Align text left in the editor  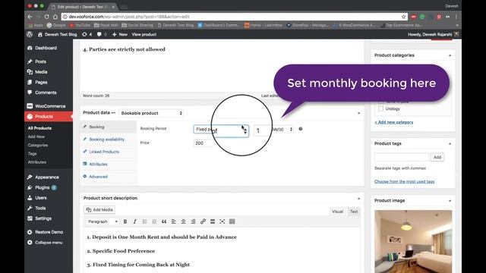(x=174, y=221)
